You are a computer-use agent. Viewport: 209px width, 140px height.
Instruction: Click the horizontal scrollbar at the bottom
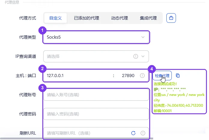pos(77,139)
